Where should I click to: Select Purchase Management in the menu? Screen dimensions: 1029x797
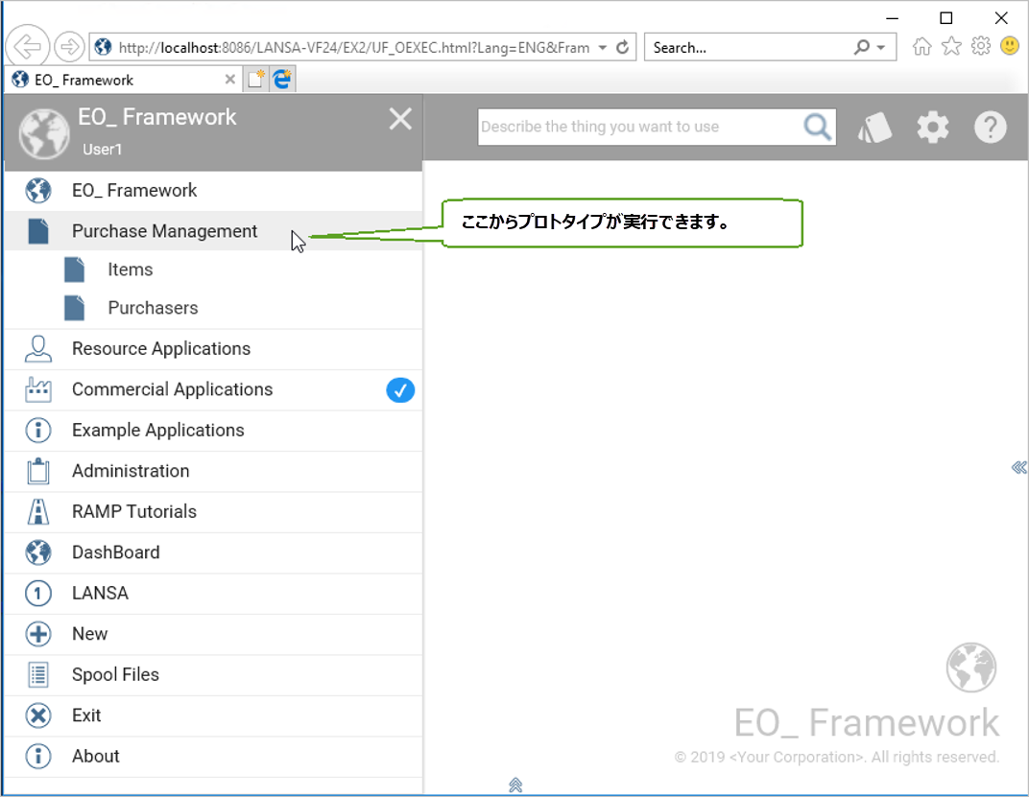point(213,231)
